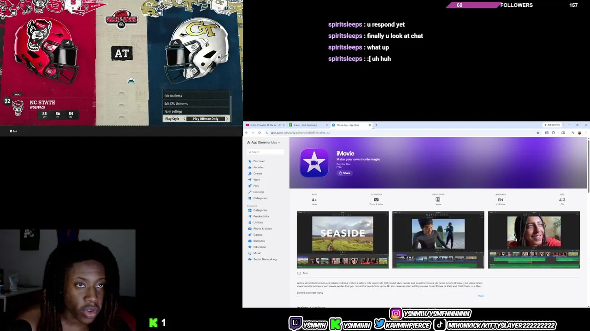Click the 4.3 size value

[562, 200]
